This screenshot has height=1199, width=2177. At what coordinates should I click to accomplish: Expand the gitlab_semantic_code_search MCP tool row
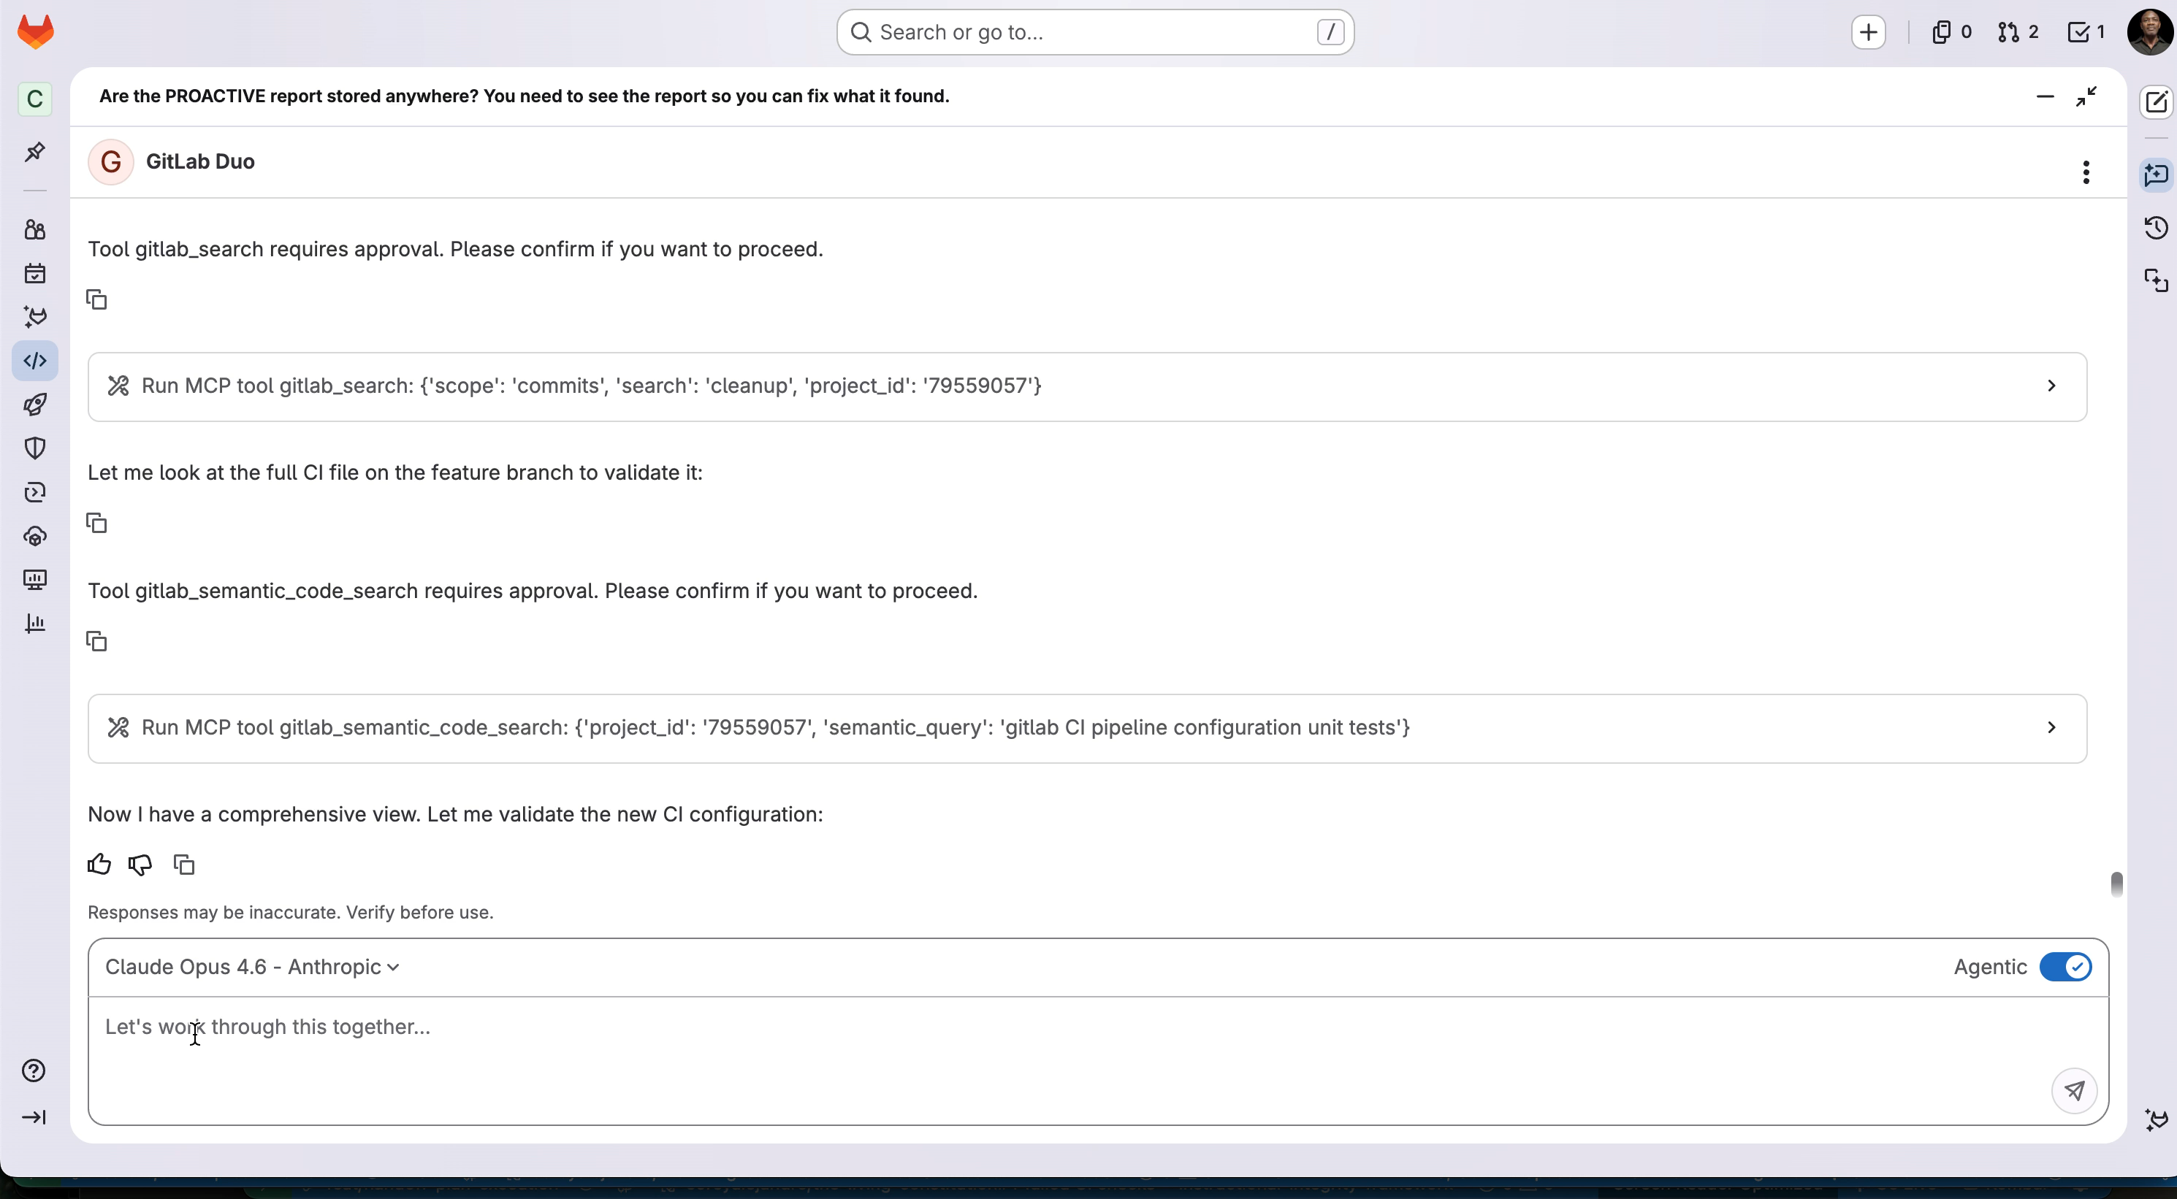[x=2051, y=727]
